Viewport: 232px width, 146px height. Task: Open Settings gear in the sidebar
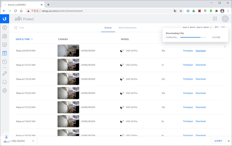5,91
